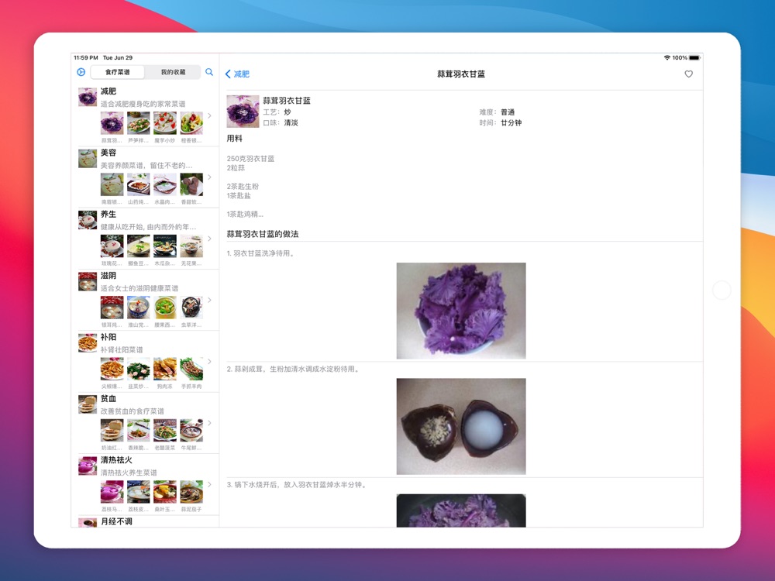775x581 pixels.
Task: Switch to the 食疗菜谱 tab
Action: coord(118,72)
